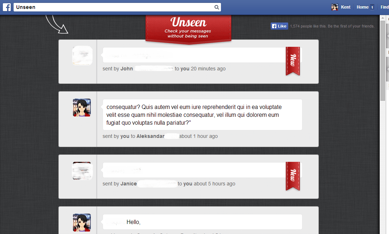
Task: Open the message starting "consequatur? Quis autem"
Action: [x=202, y=115]
